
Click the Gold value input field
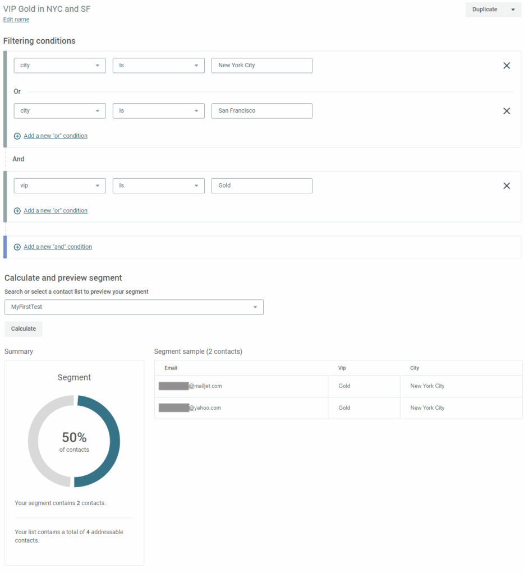pos(261,186)
